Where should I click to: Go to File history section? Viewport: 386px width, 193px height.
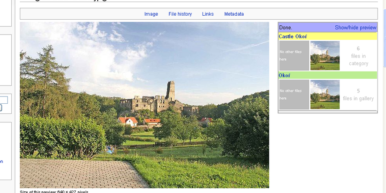click(x=180, y=14)
